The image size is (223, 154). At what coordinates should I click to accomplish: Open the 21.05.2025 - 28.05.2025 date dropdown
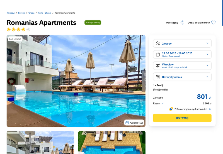pos(182,54)
